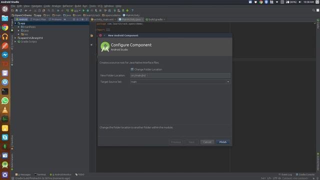
Task: Toggle the Change Folder Location checkbox
Action: click(132, 69)
